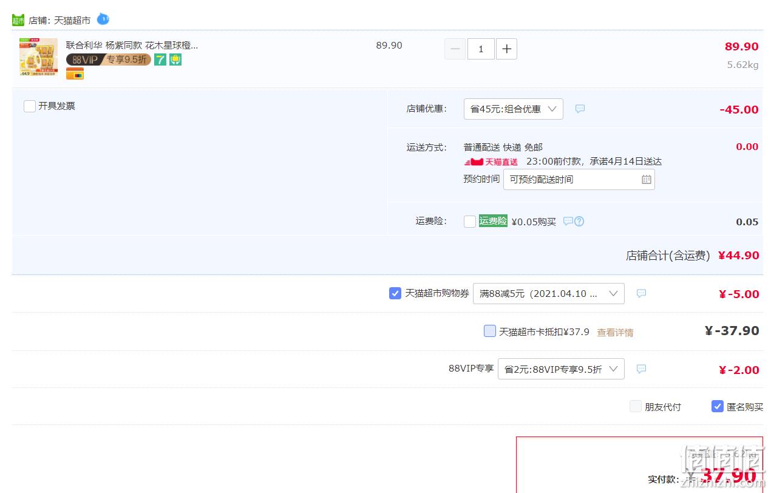Open the 满88减5元 coupon dropdown
Screen dimensions: 771x493
(x=549, y=293)
